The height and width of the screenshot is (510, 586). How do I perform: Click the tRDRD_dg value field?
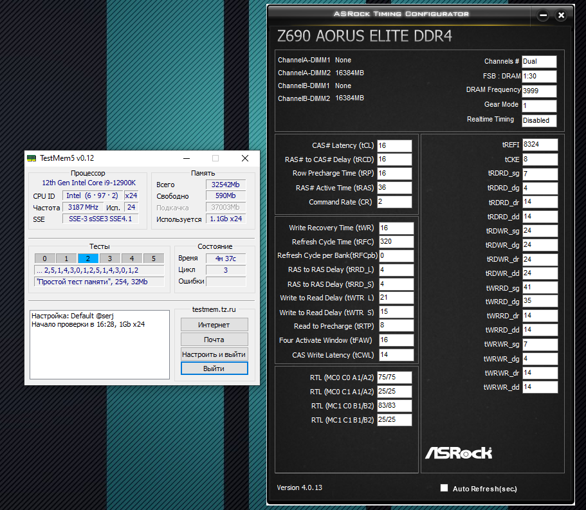coord(540,188)
